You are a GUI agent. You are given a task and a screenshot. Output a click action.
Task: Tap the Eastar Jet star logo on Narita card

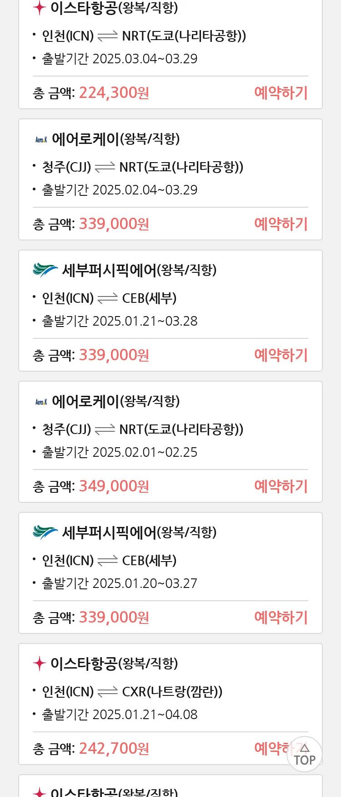tap(40, 8)
